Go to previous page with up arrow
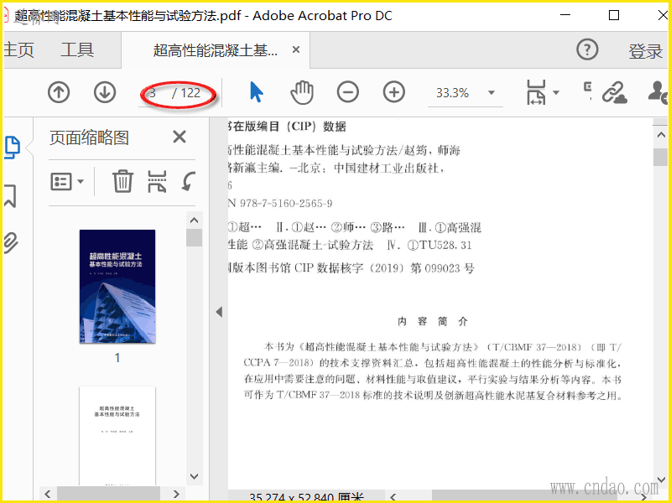This screenshot has height=503, width=671. 59,92
